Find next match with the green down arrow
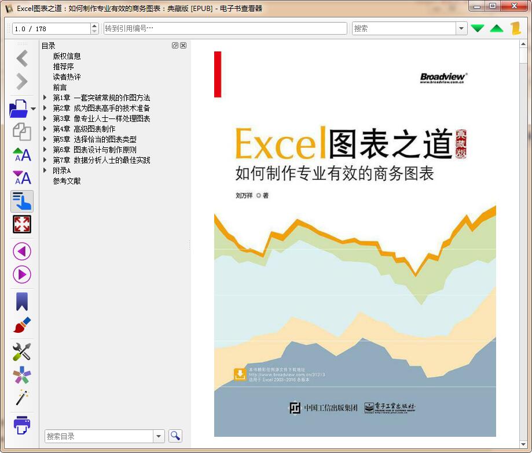The width and height of the screenshot is (532, 453). click(x=478, y=28)
